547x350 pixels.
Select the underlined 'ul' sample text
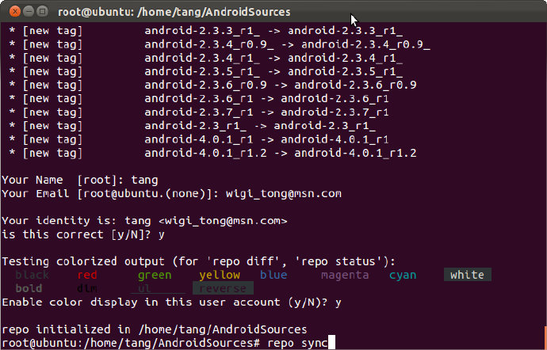[x=144, y=288]
